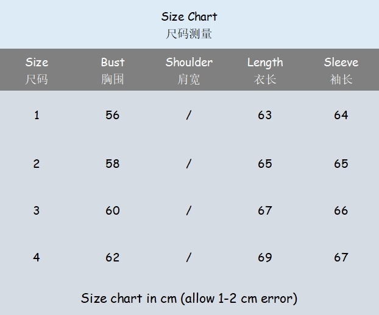This screenshot has height=315, width=379.
Task: Click bust value 62 for size 4
Action: pos(113,257)
